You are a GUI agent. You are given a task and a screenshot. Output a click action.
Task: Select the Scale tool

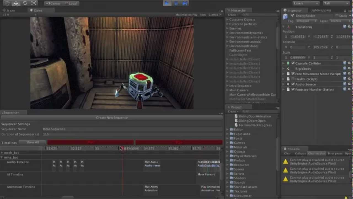(34, 3)
